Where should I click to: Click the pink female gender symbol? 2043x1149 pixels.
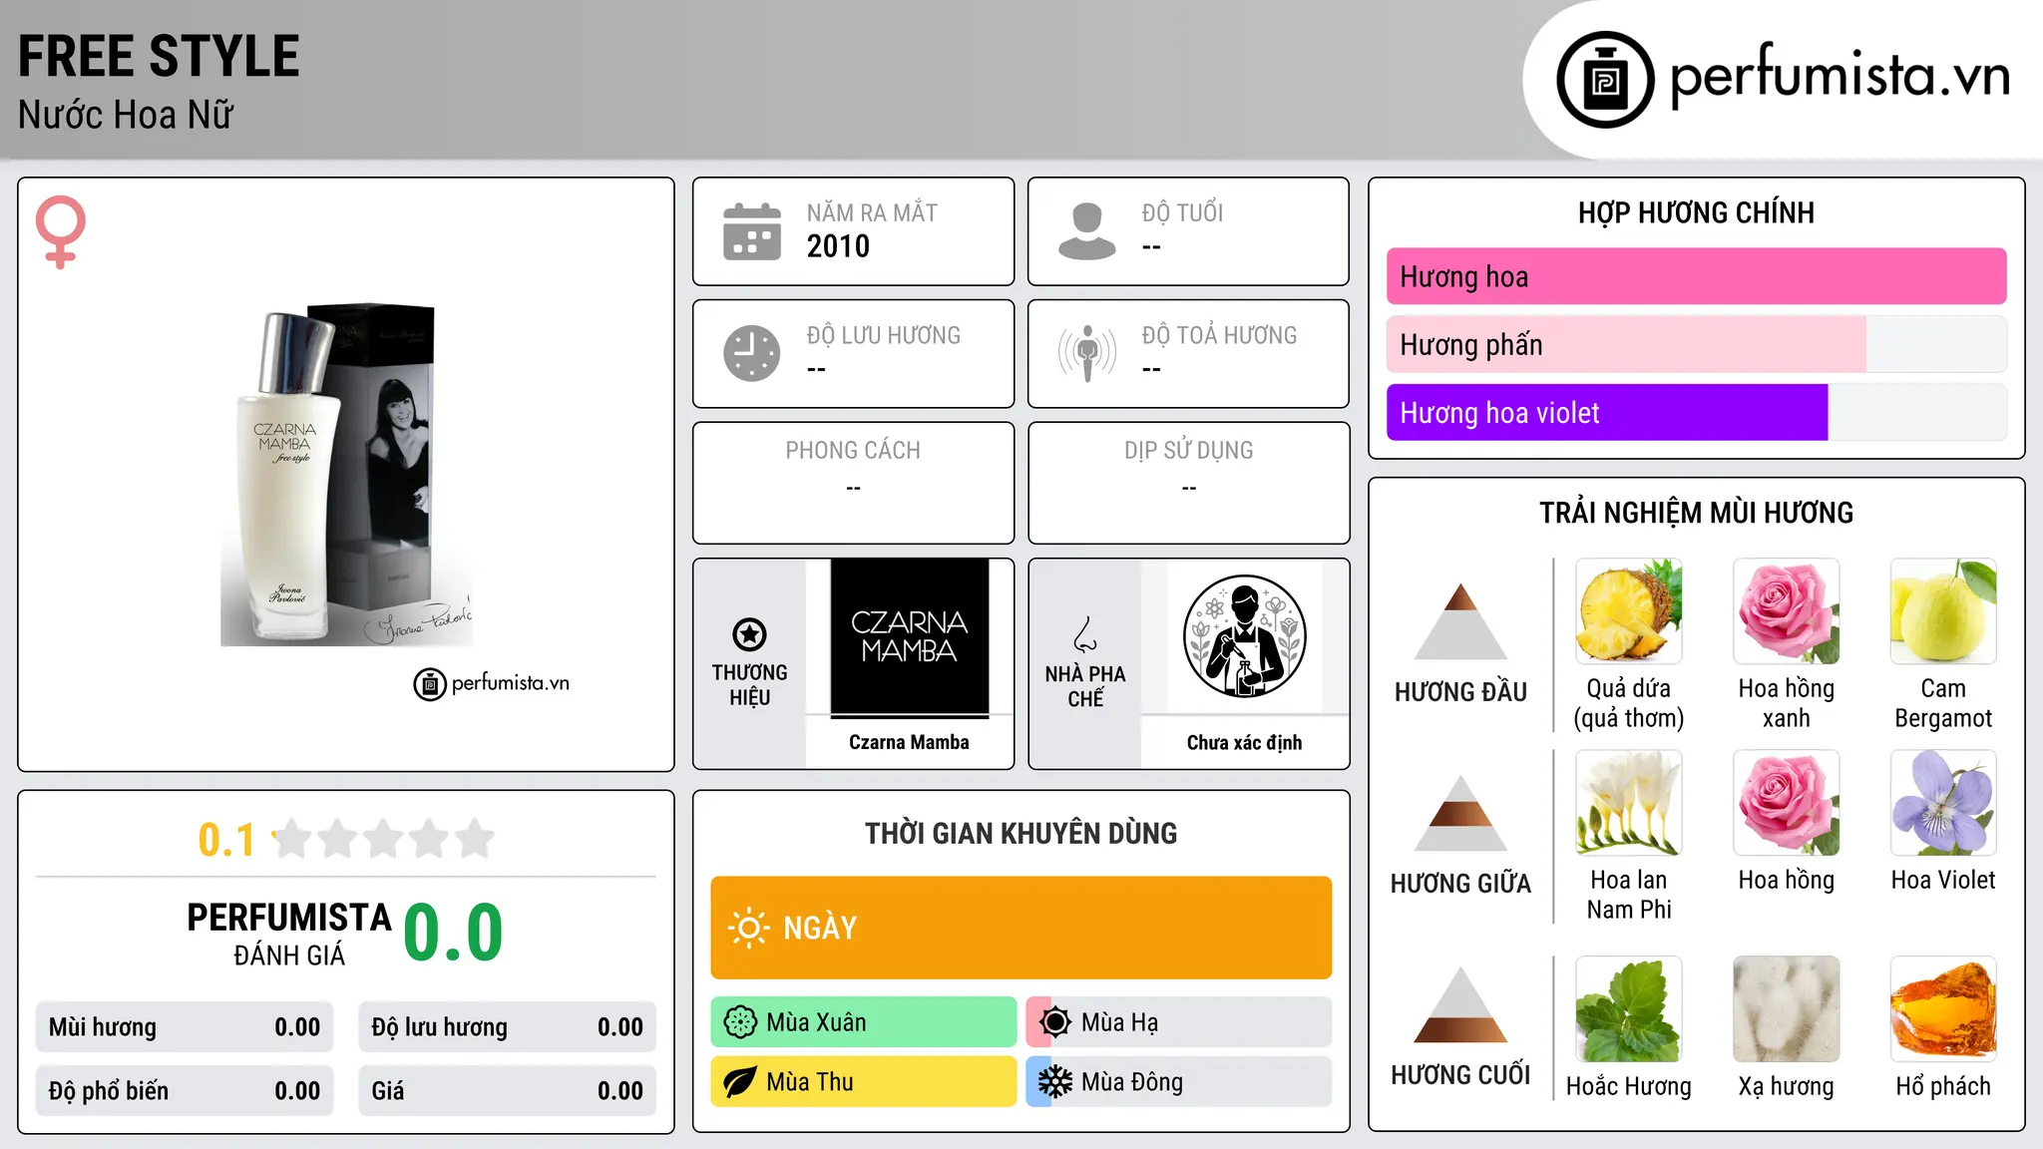60,231
